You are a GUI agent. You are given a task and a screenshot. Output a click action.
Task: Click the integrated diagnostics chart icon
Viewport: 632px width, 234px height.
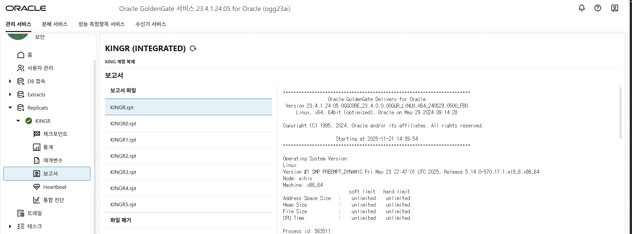(x=37, y=200)
